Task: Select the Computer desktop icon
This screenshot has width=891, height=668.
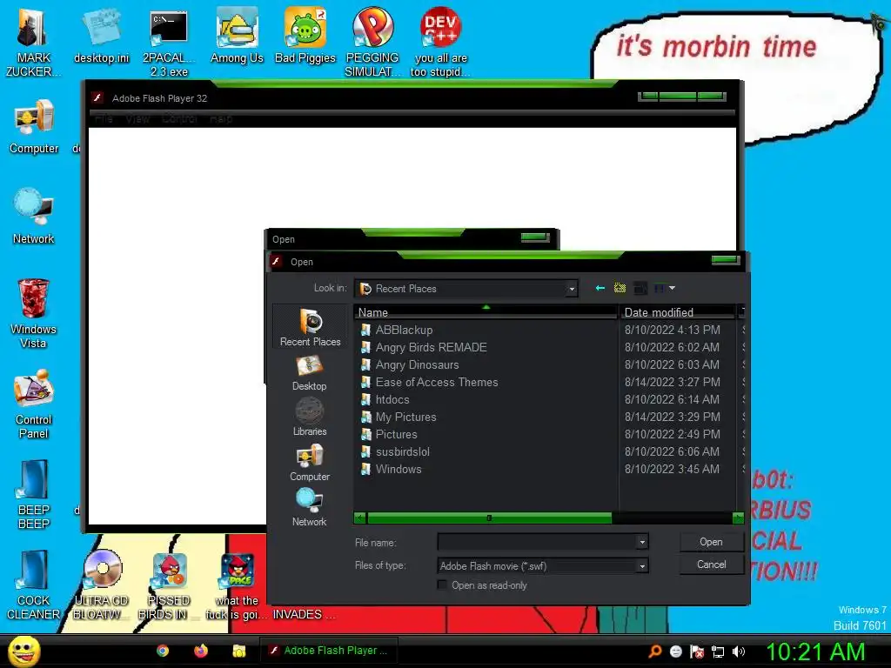Action: [34, 126]
